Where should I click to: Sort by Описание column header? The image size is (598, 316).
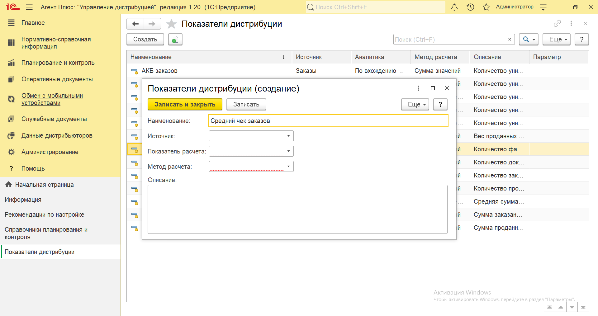tap(500, 57)
